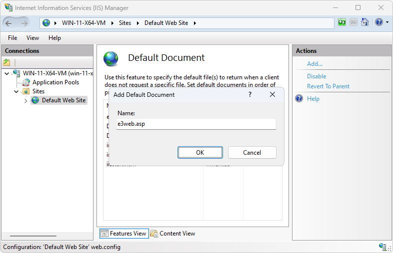Click the Refresh Page toolbar icon

342,22
